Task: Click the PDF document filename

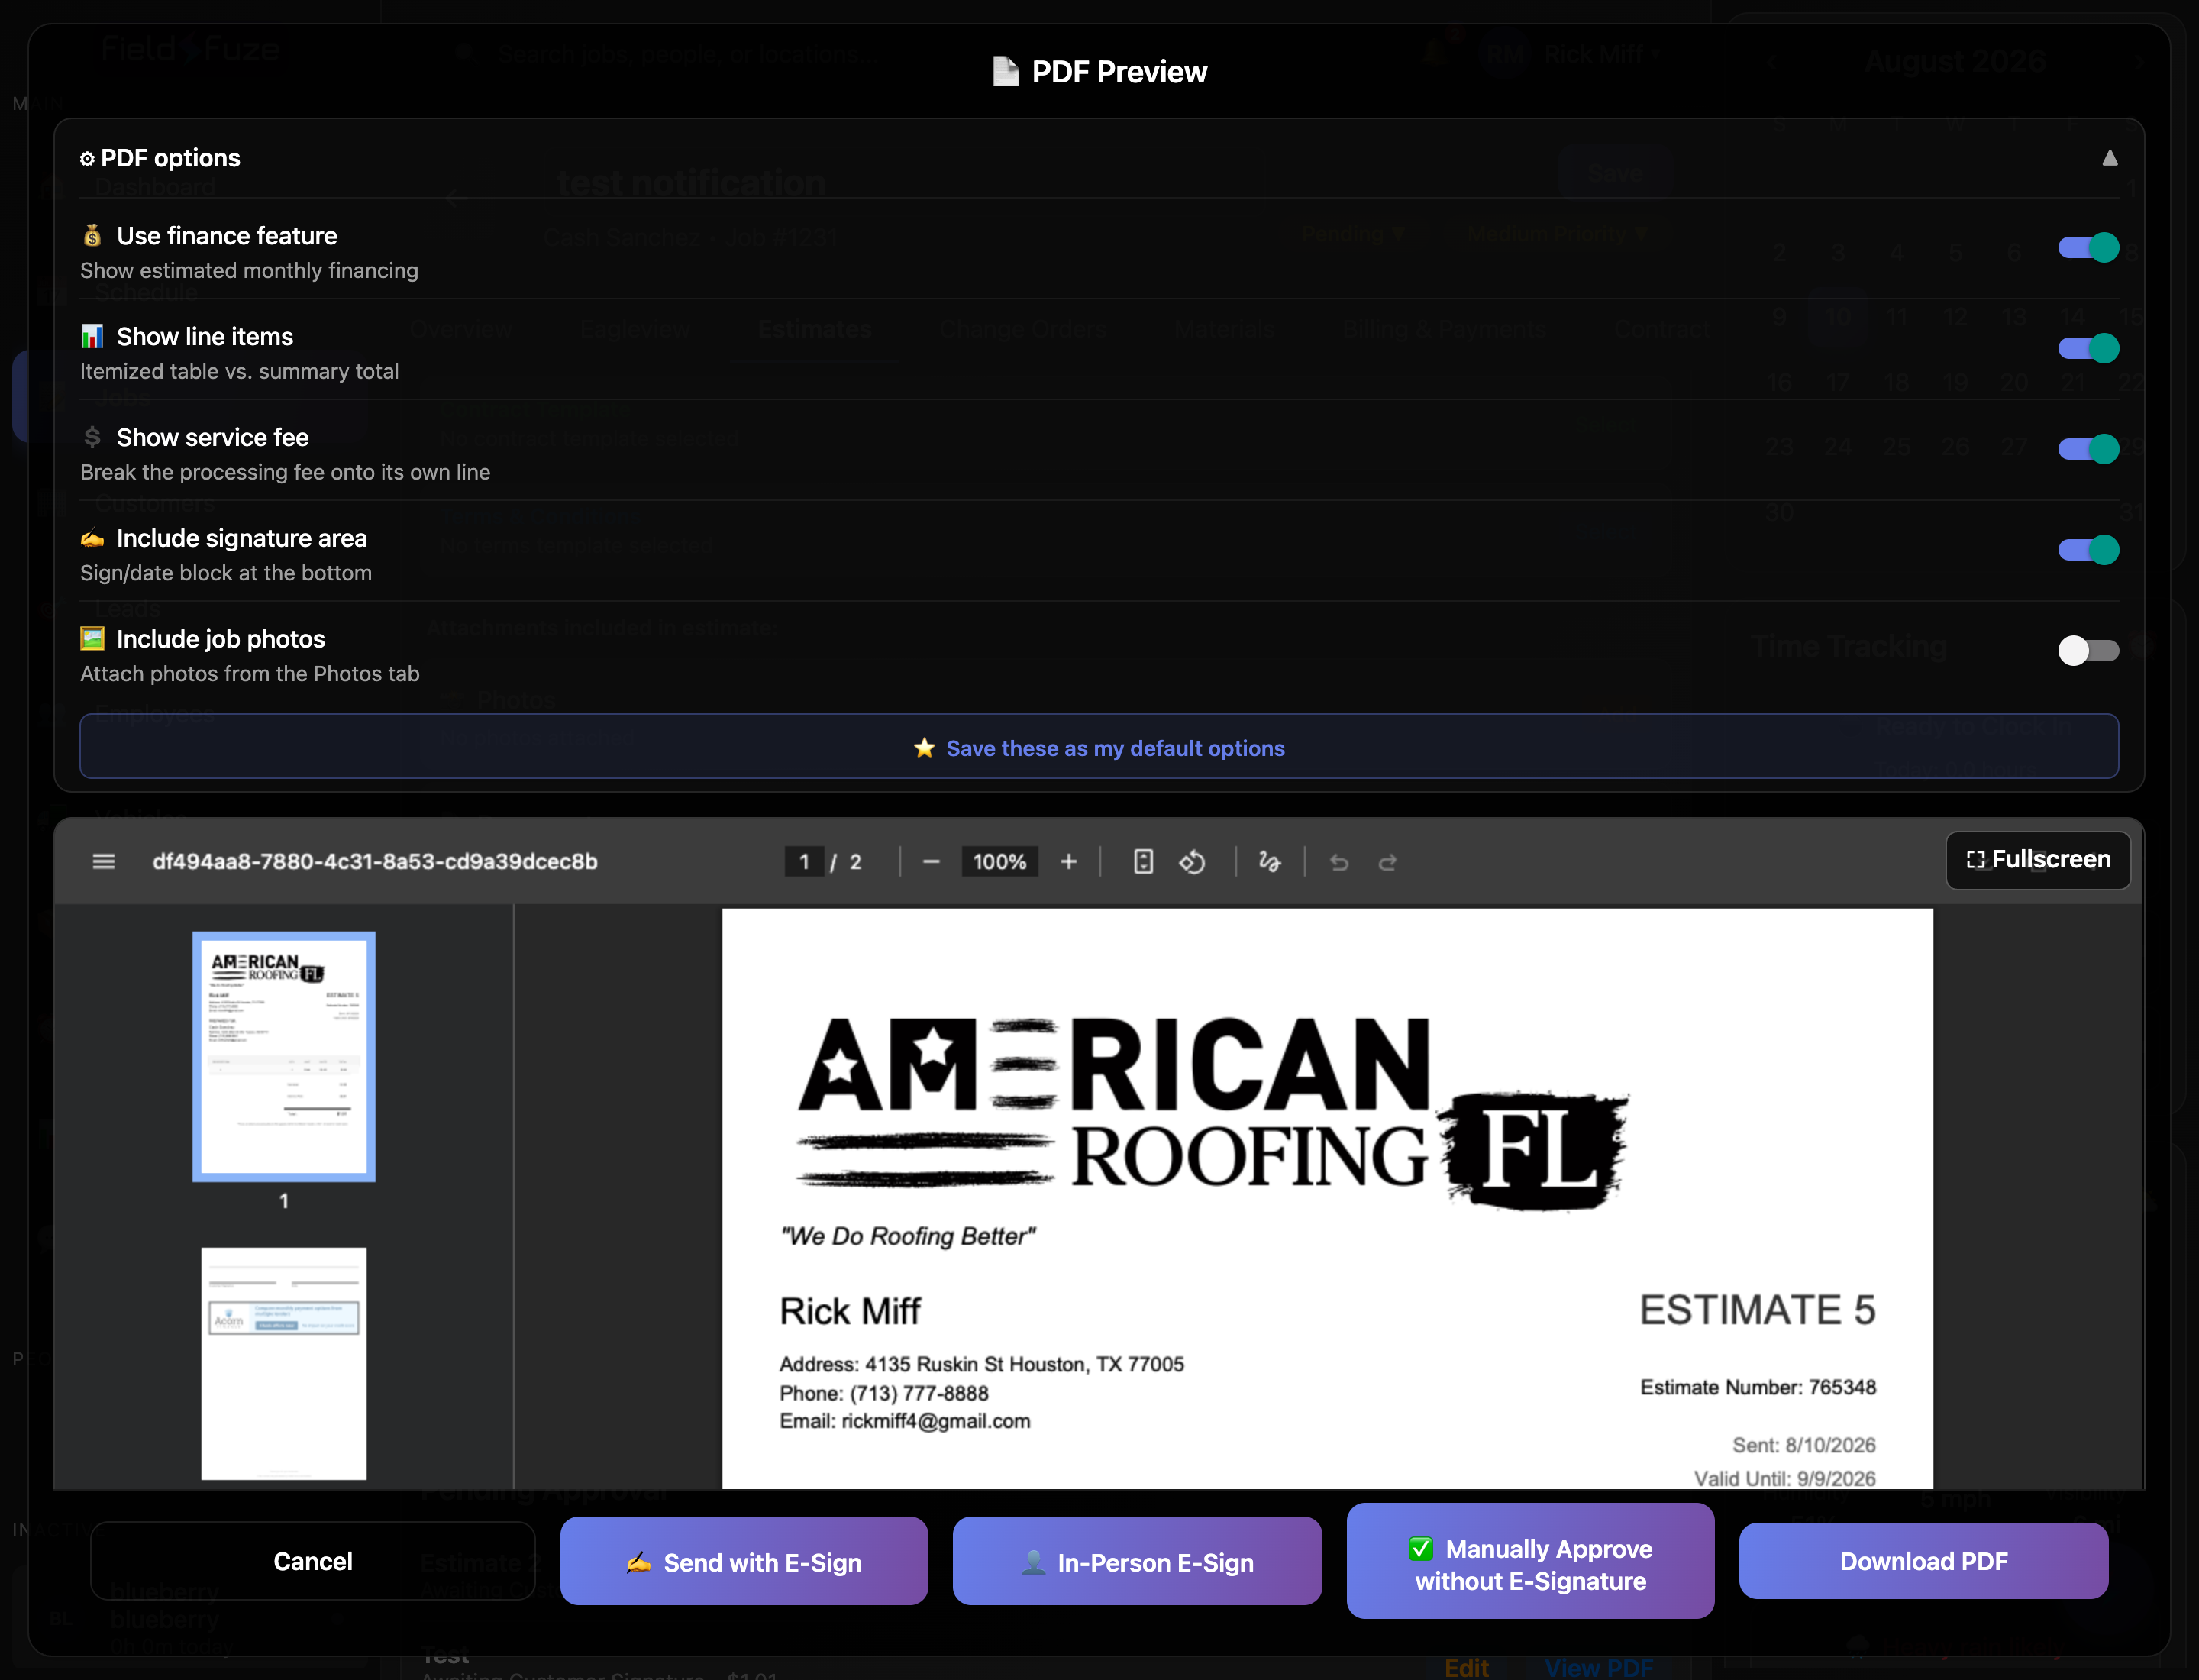Action: click(375, 862)
